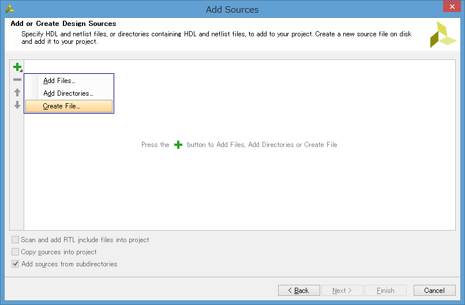
Task: Toggle Copy sources into project checkbox
Action: [x=16, y=252]
